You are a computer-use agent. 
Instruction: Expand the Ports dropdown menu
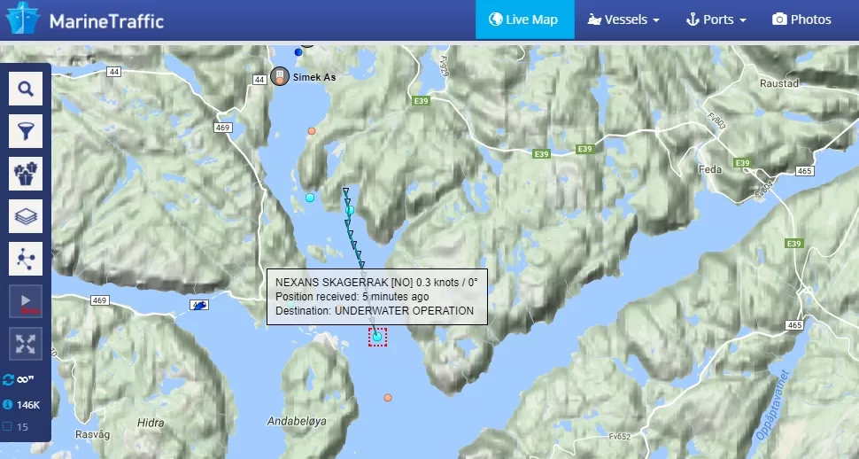(x=716, y=19)
